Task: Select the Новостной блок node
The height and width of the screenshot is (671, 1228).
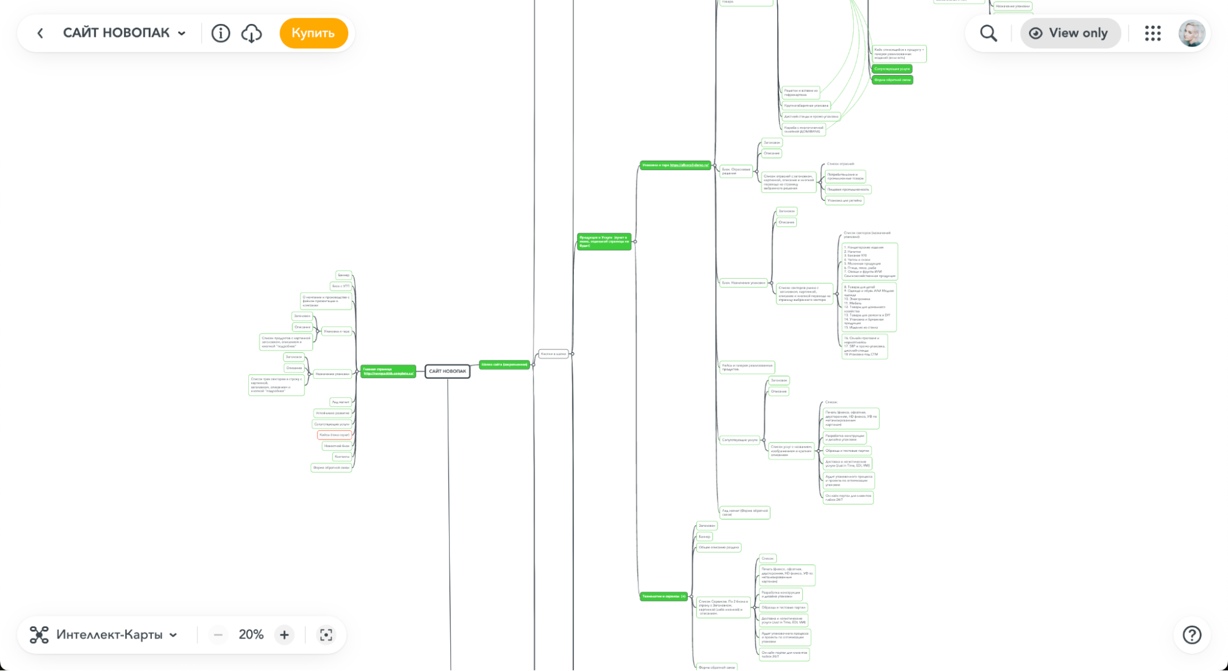Action: tap(337, 446)
